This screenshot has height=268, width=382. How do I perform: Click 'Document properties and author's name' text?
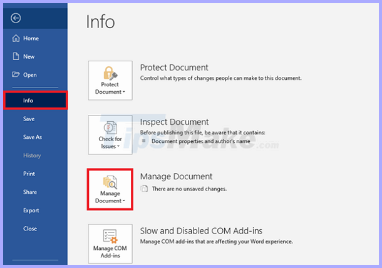point(201,141)
